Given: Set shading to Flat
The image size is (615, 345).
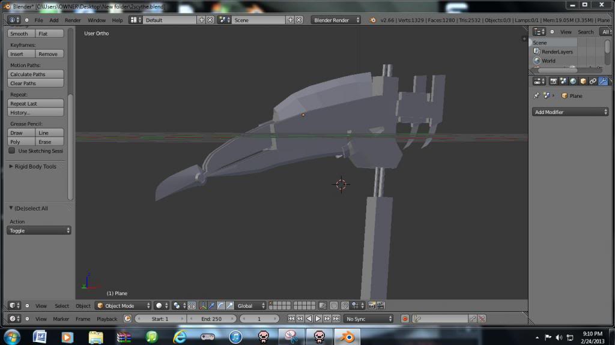Looking at the screenshot, I should point(49,34).
